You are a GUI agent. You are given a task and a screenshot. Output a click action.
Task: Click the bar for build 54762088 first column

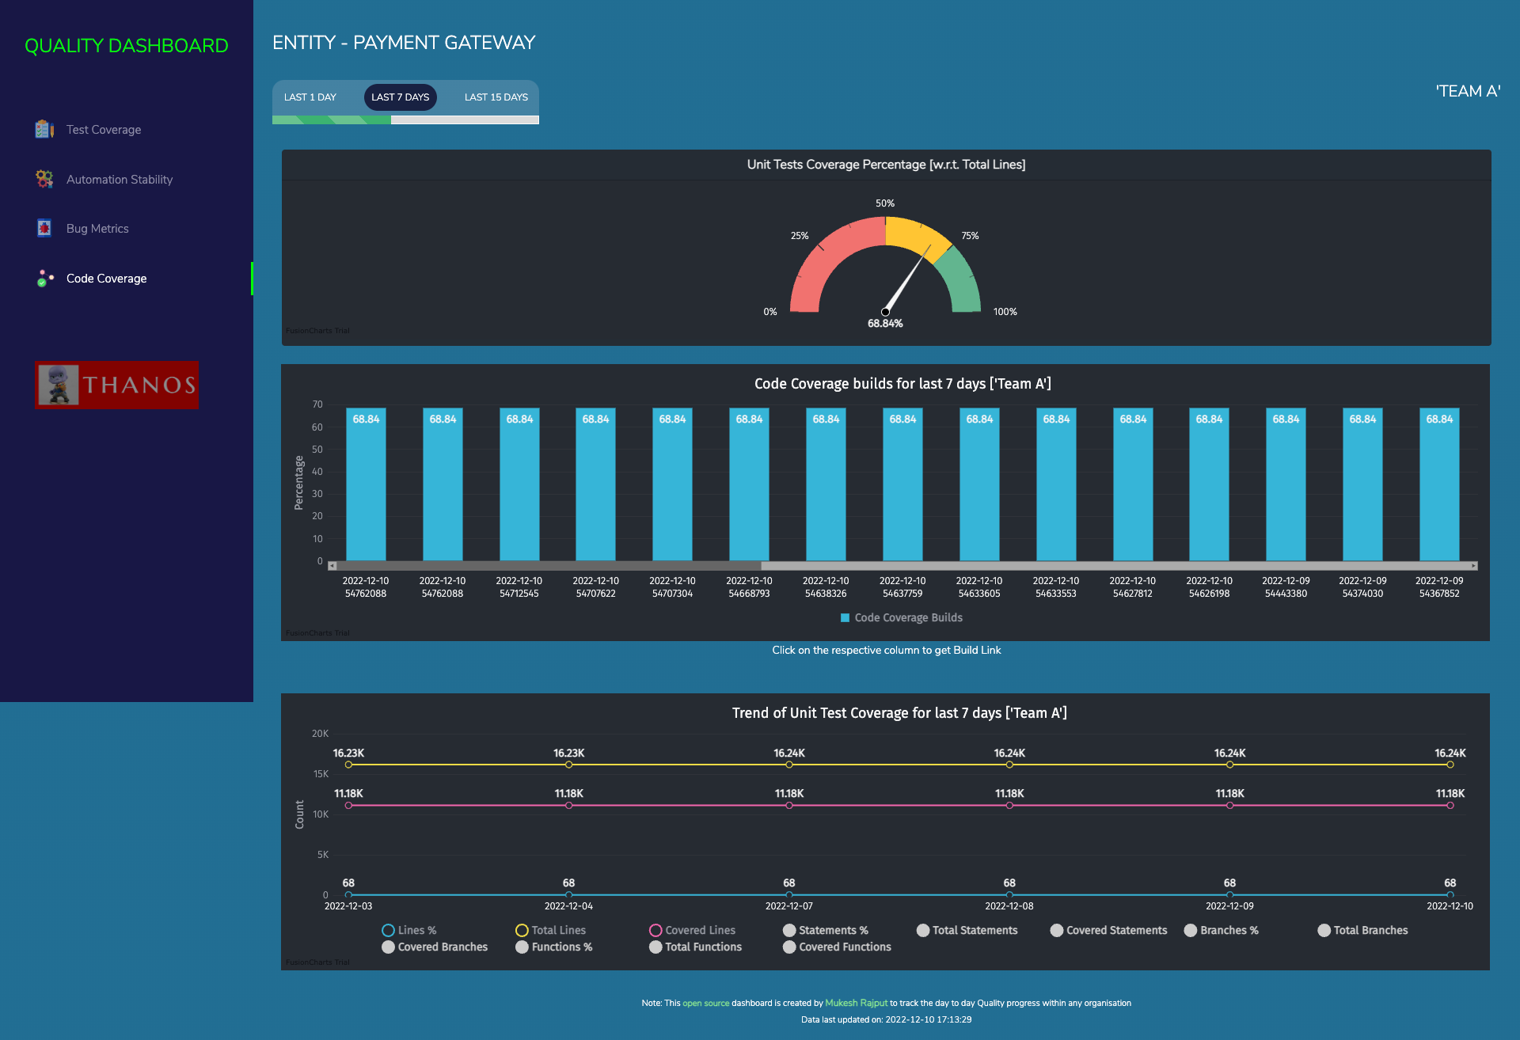pyautogui.click(x=366, y=484)
